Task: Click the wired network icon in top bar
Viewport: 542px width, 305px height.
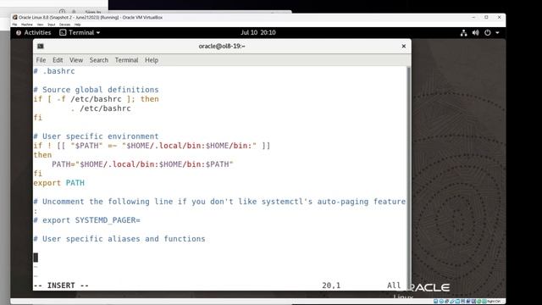Action: (x=463, y=32)
